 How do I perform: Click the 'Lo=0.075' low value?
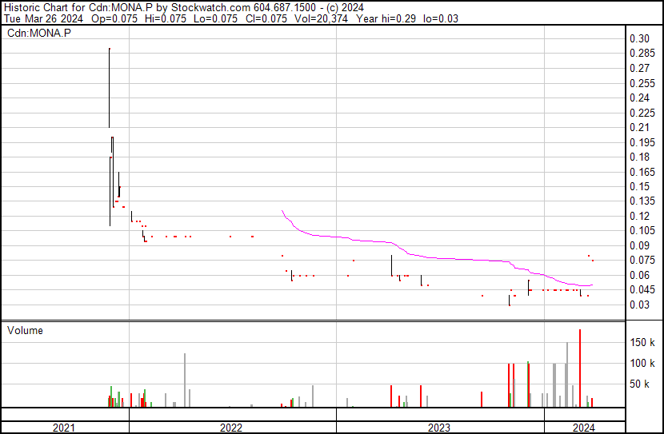coord(215,18)
